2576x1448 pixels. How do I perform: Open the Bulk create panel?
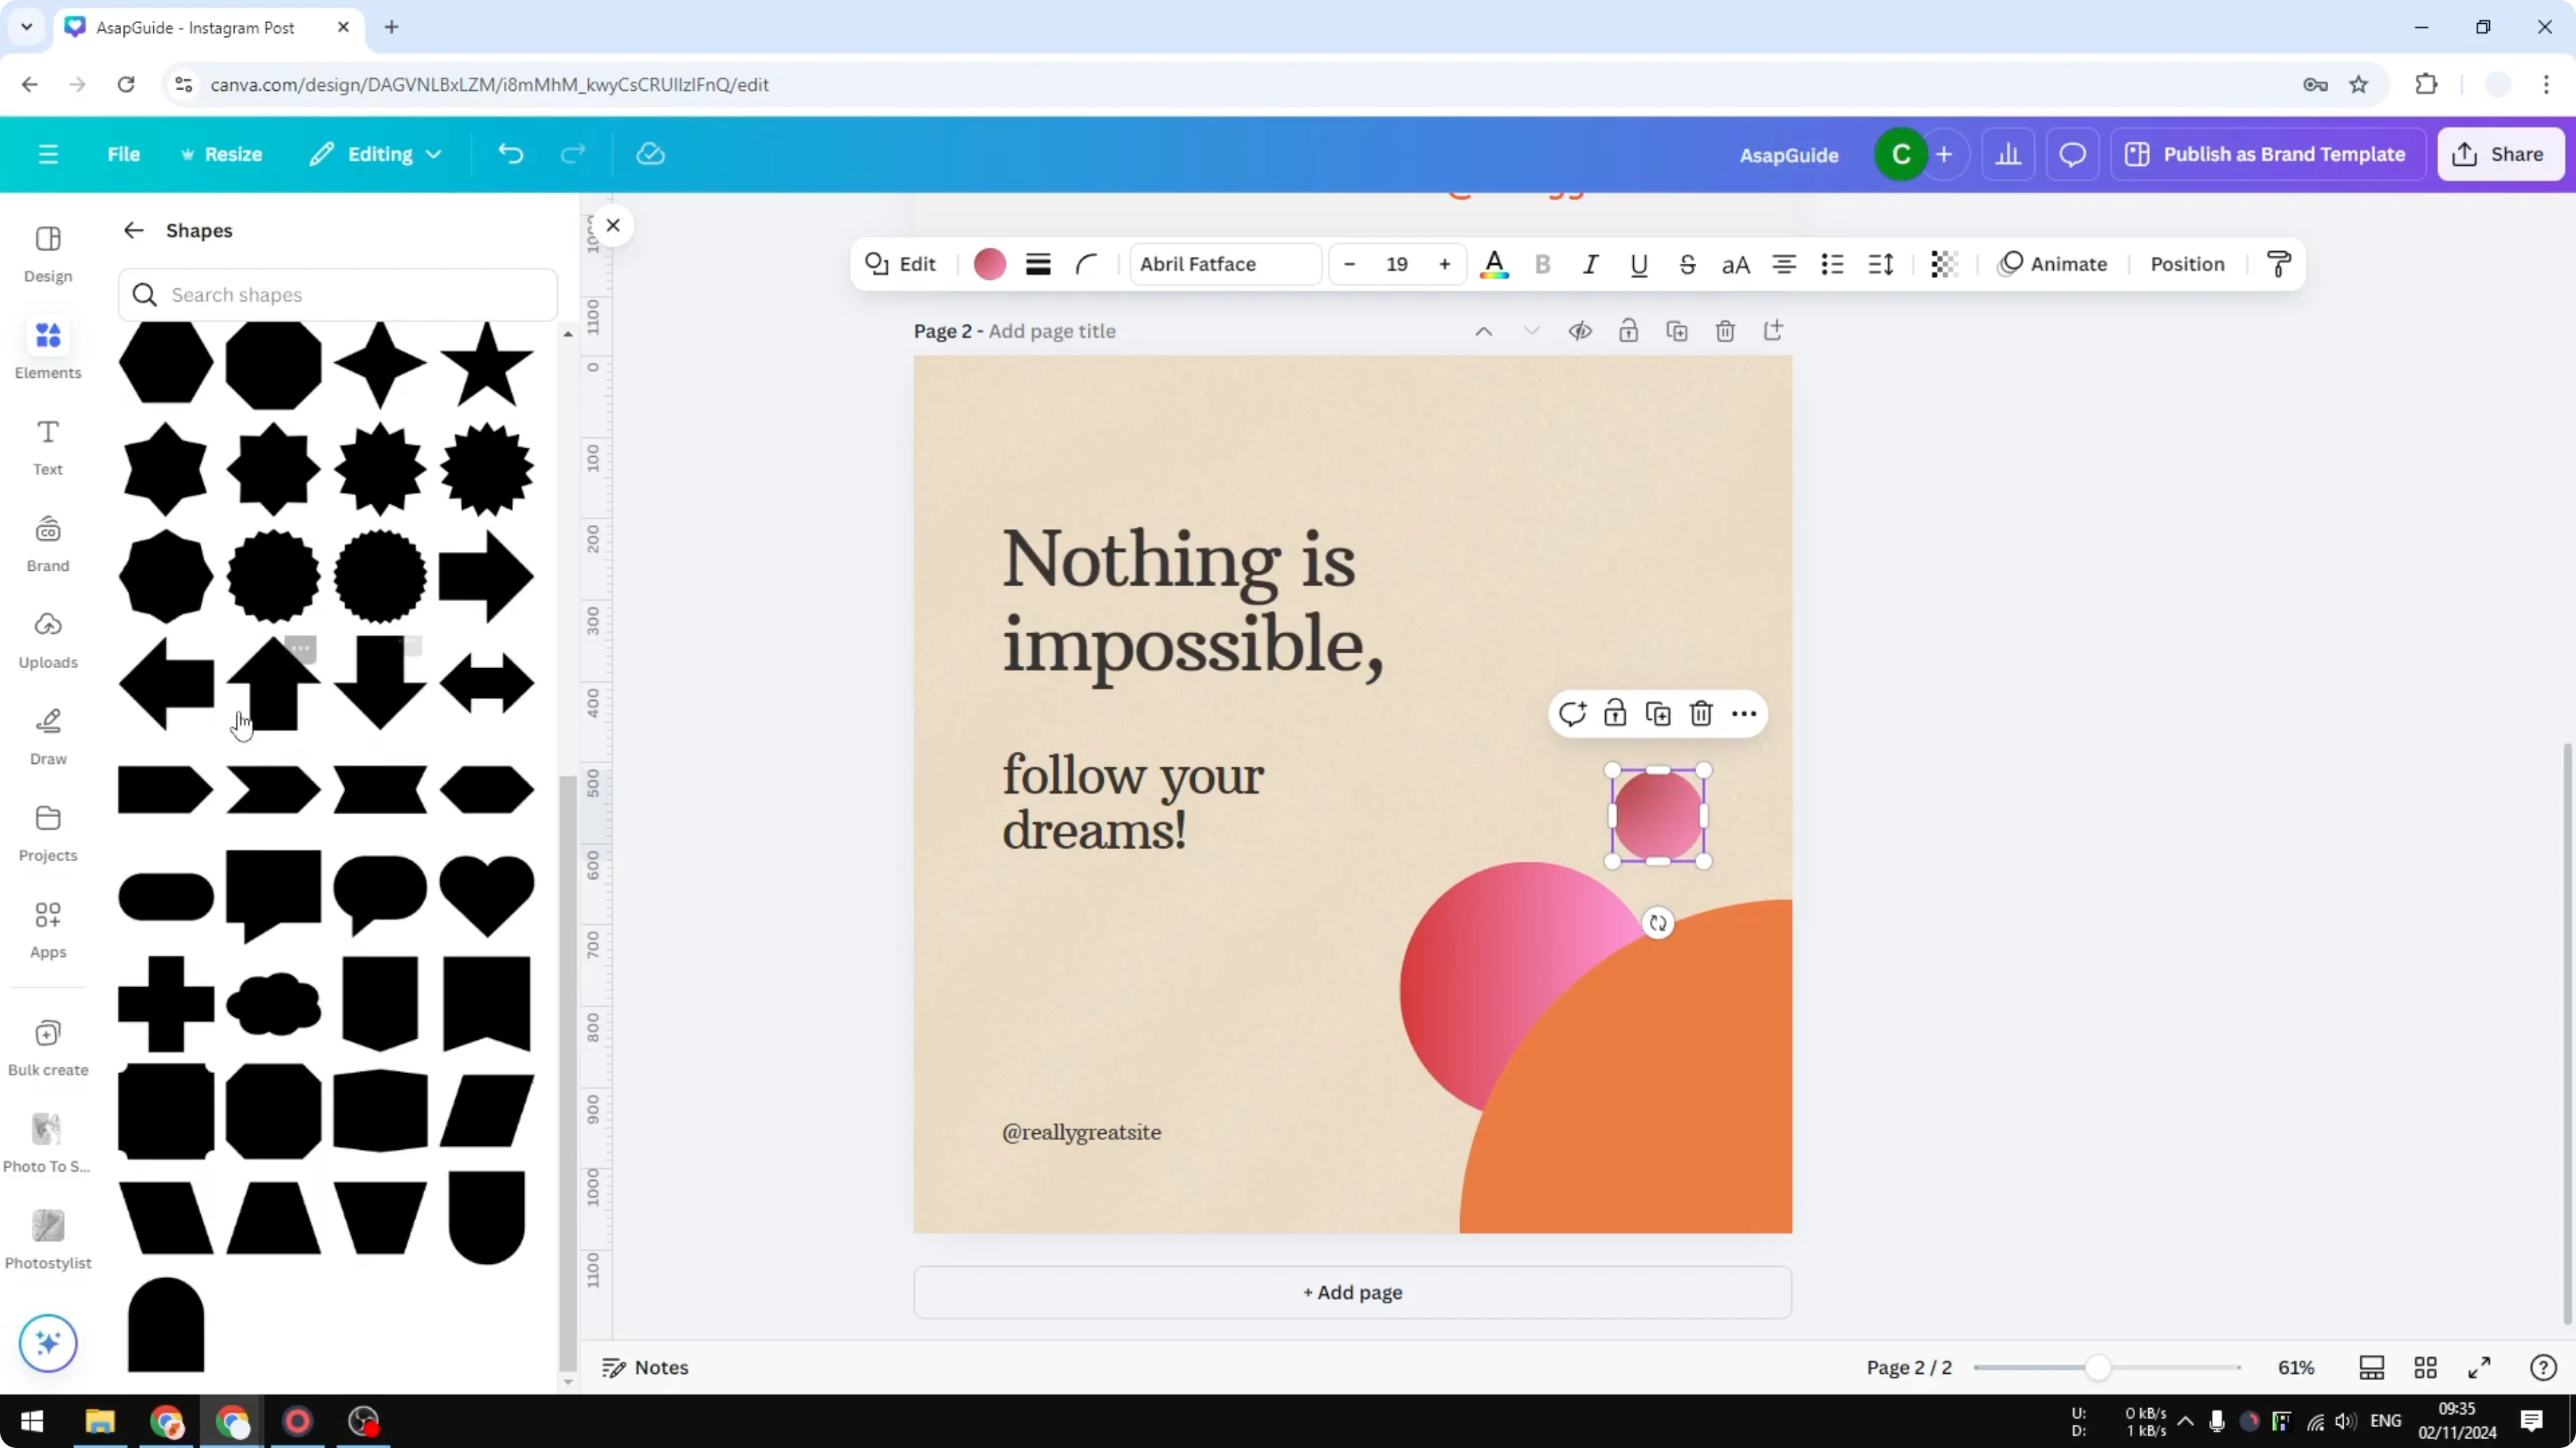(47, 1045)
